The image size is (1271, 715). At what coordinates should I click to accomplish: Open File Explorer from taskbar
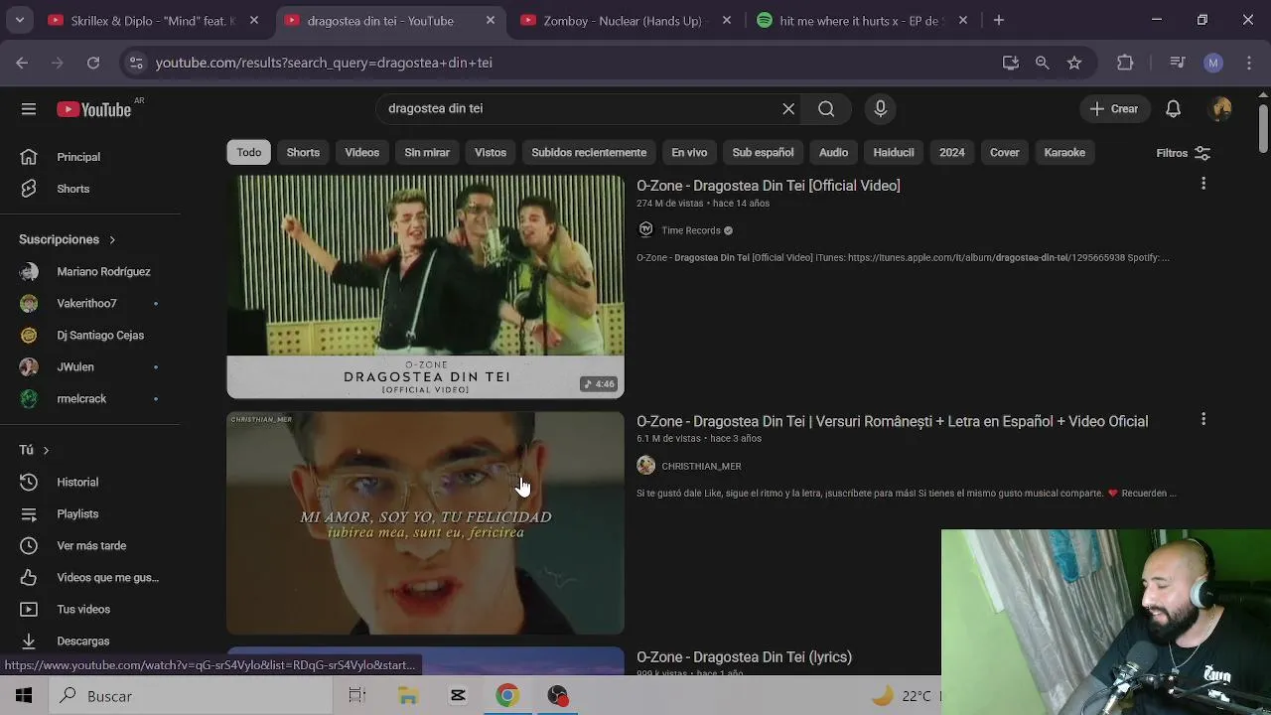coord(408,696)
